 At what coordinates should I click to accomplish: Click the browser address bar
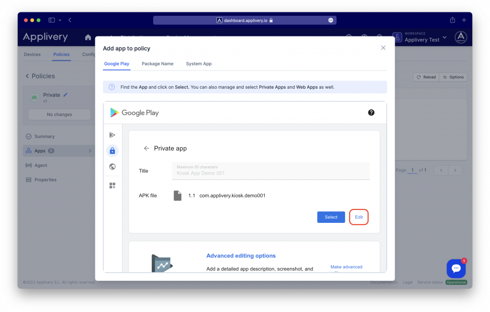pyautogui.click(x=245, y=20)
